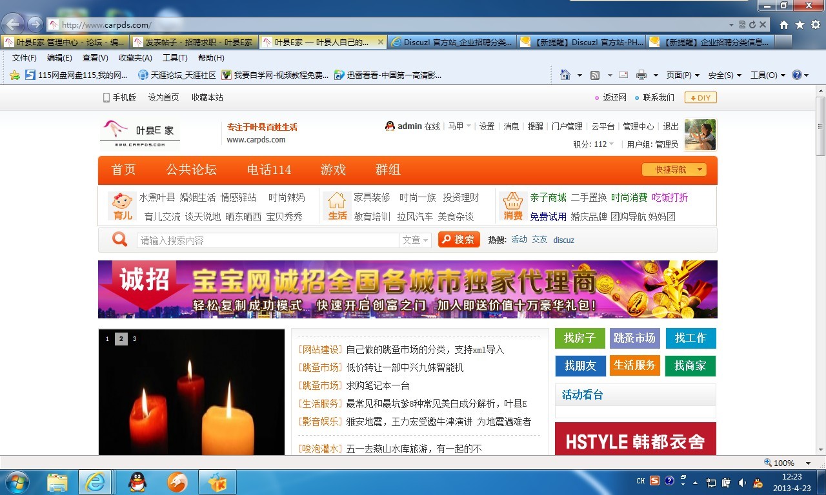Click the browser Forward arrow button
Viewport: 826px width, 495px height.
click(35, 24)
